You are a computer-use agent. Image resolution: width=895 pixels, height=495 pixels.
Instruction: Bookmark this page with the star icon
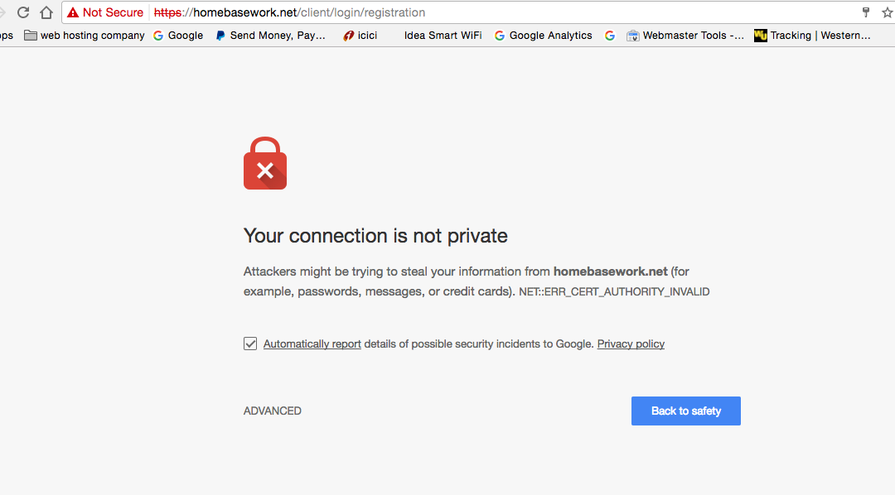[888, 12]
